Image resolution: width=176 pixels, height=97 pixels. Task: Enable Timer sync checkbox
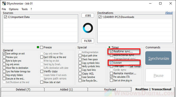point(111,66)
